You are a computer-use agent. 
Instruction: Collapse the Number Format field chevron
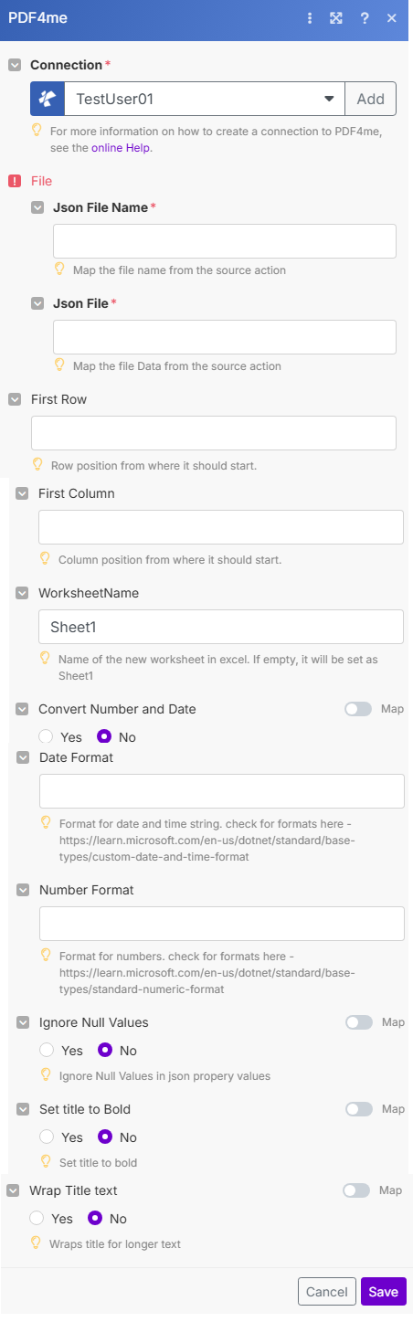point(23,890)
